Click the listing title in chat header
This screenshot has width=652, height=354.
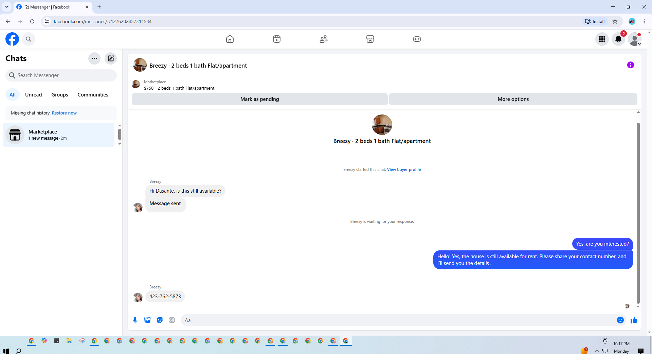click(198, 66)
